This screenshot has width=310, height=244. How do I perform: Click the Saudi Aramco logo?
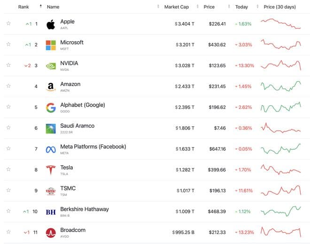(51, 129)
